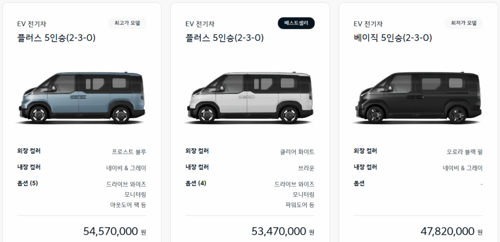
Task: Click the 브라운 interior color value
Action: tap(306, 168)
